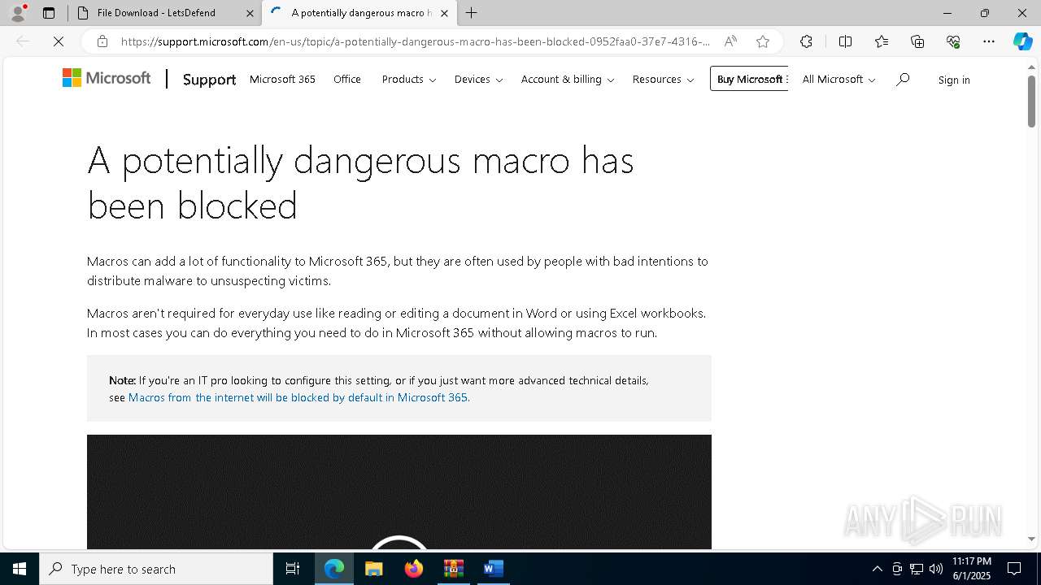Open the site search magnifier
1041x585 pixels.
tap(903, 79)
